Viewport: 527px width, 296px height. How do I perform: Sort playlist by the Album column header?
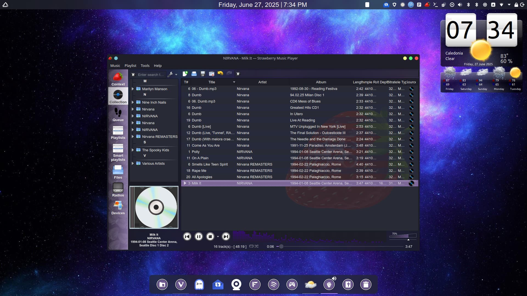(321, 82)
